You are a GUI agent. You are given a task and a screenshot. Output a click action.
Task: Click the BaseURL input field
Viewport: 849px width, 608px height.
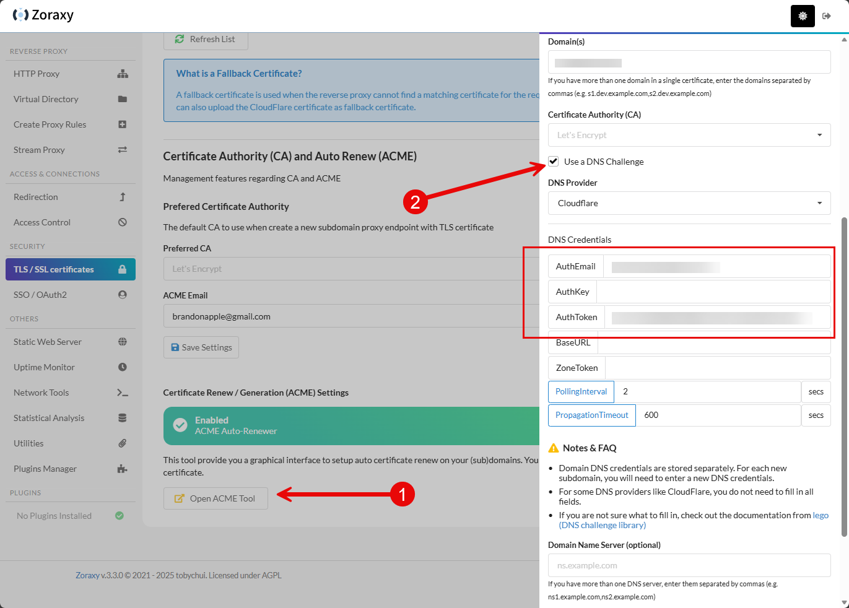pyautogui.click(x=714, y=342)
